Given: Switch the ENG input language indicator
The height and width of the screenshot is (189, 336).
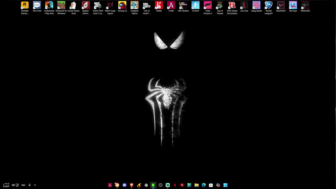Looking at the screenshot, I should pyautogui.click(x=23, y=185).
